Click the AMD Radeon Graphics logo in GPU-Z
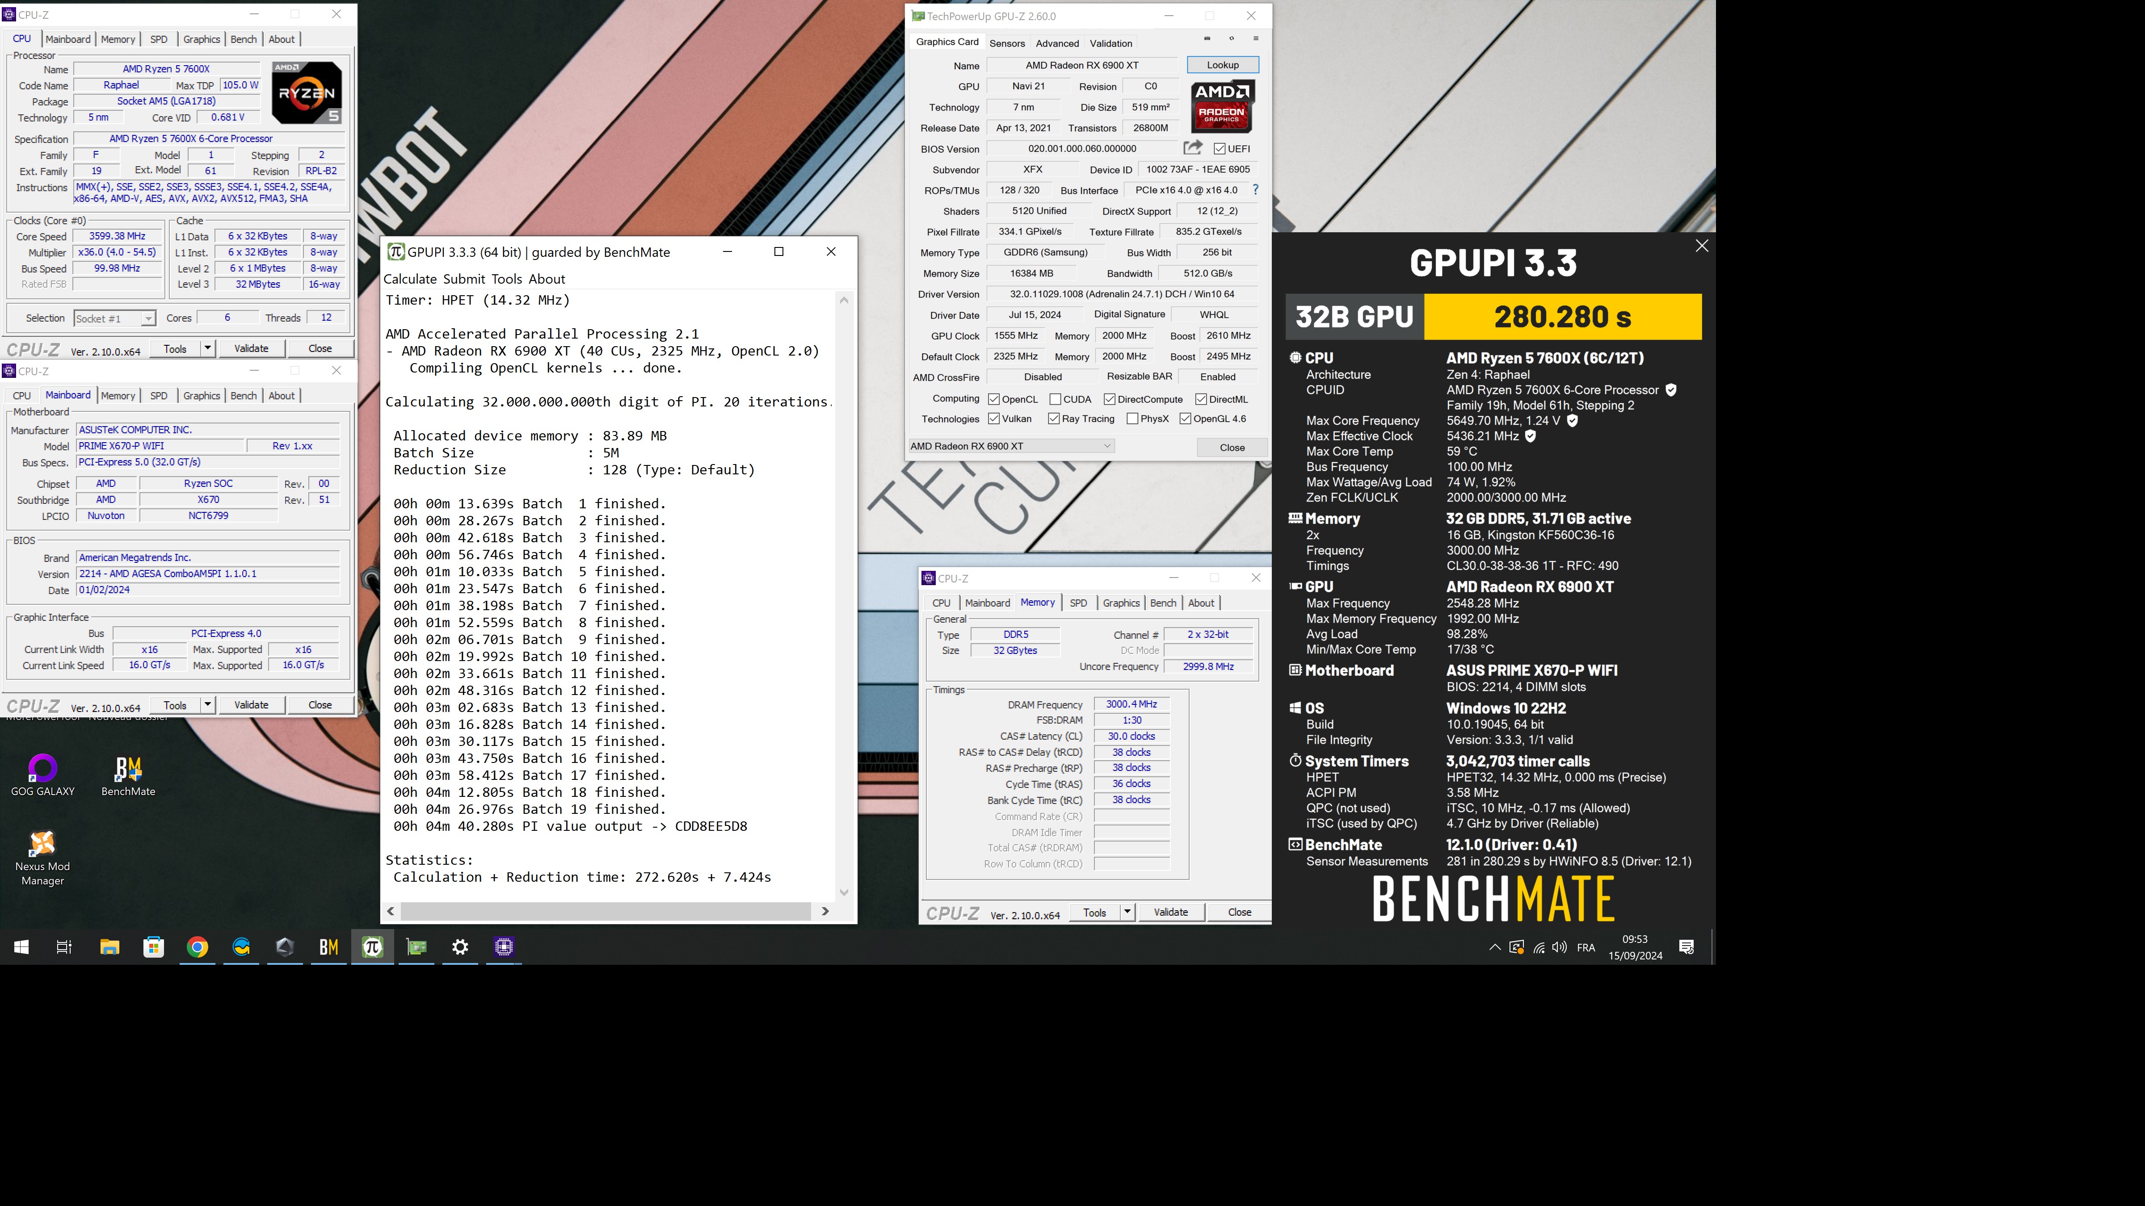The height and width of the screenshot is (1206, 2145). [x=1222, y=107]
